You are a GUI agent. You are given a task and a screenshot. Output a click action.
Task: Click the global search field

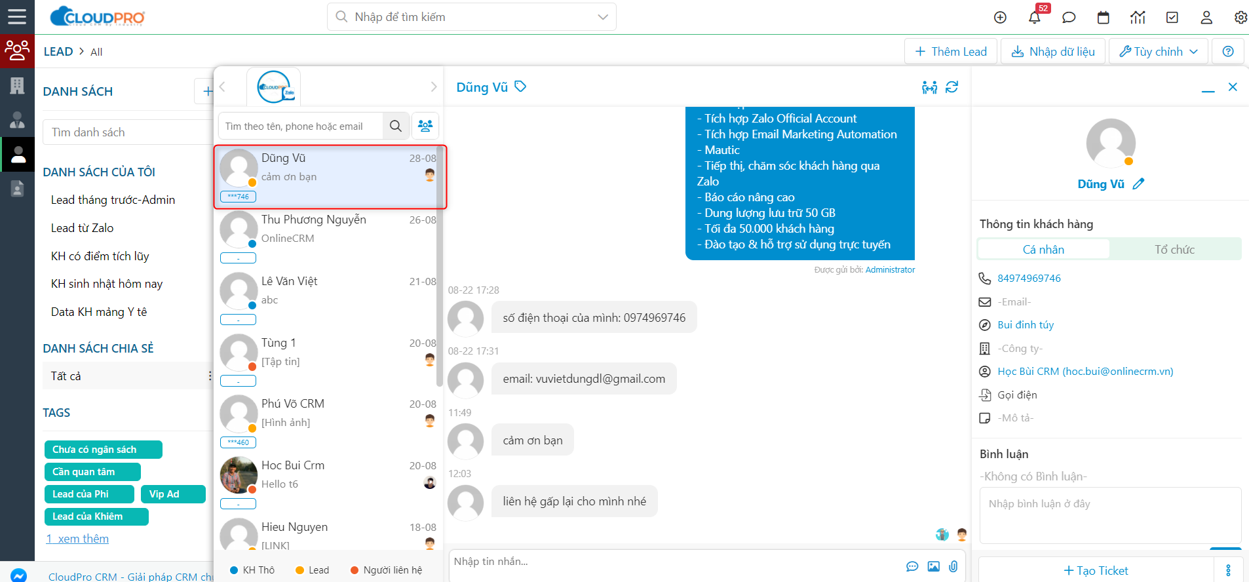[x=472, y=17]
